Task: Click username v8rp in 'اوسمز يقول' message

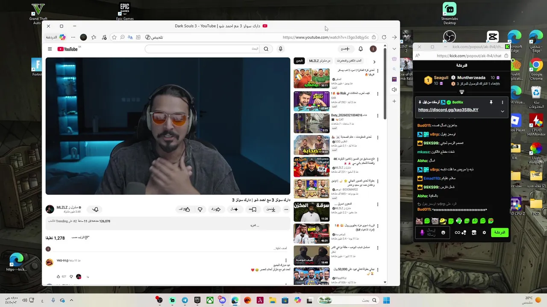Action: 434,134
